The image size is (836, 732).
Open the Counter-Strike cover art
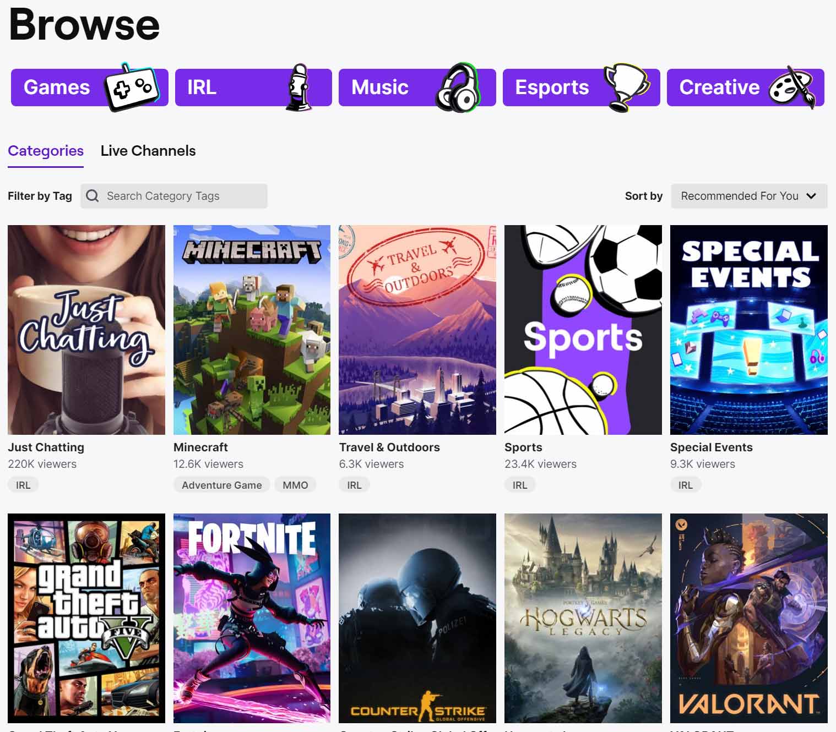pyautogui.click(x=417, y=618)
